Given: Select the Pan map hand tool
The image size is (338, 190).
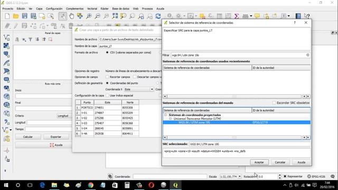Looking at the screenshot, I should pyautogui.click(x=71, y=16).
